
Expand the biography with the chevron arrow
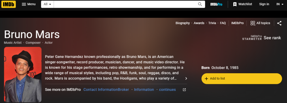(x=186, y=79)
